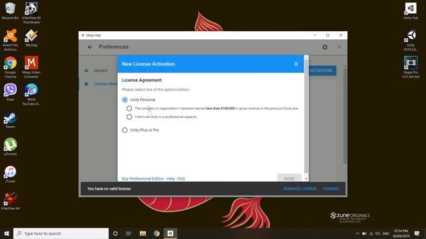Choose less than $100,000 revenue option
Image resolution: width=426 pixels, height=239 pixels.
pyautogui.click(x=129, y=108)
